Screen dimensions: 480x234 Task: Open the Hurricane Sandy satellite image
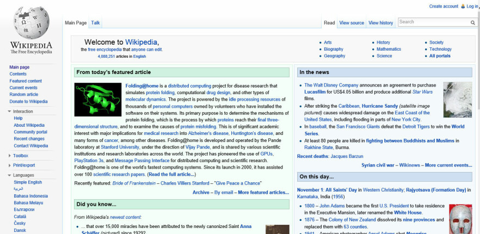tap(458, 100)
